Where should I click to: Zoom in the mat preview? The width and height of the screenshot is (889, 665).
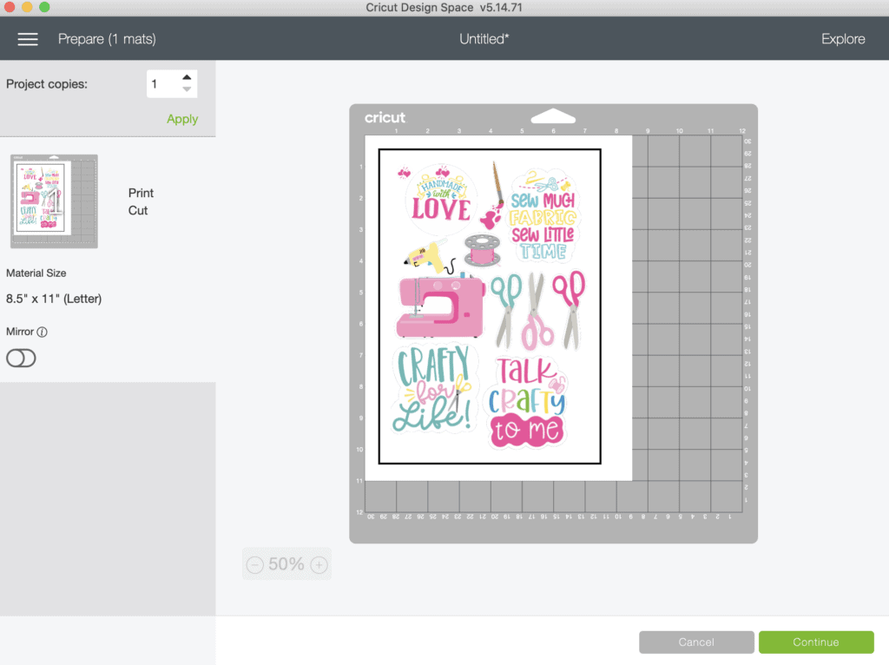[319, 564]
